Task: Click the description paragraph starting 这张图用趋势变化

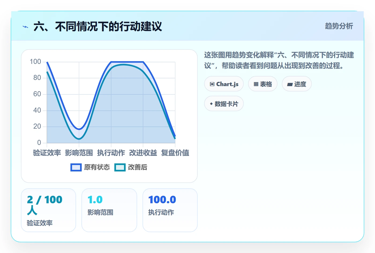Action: tap(279, 60)
